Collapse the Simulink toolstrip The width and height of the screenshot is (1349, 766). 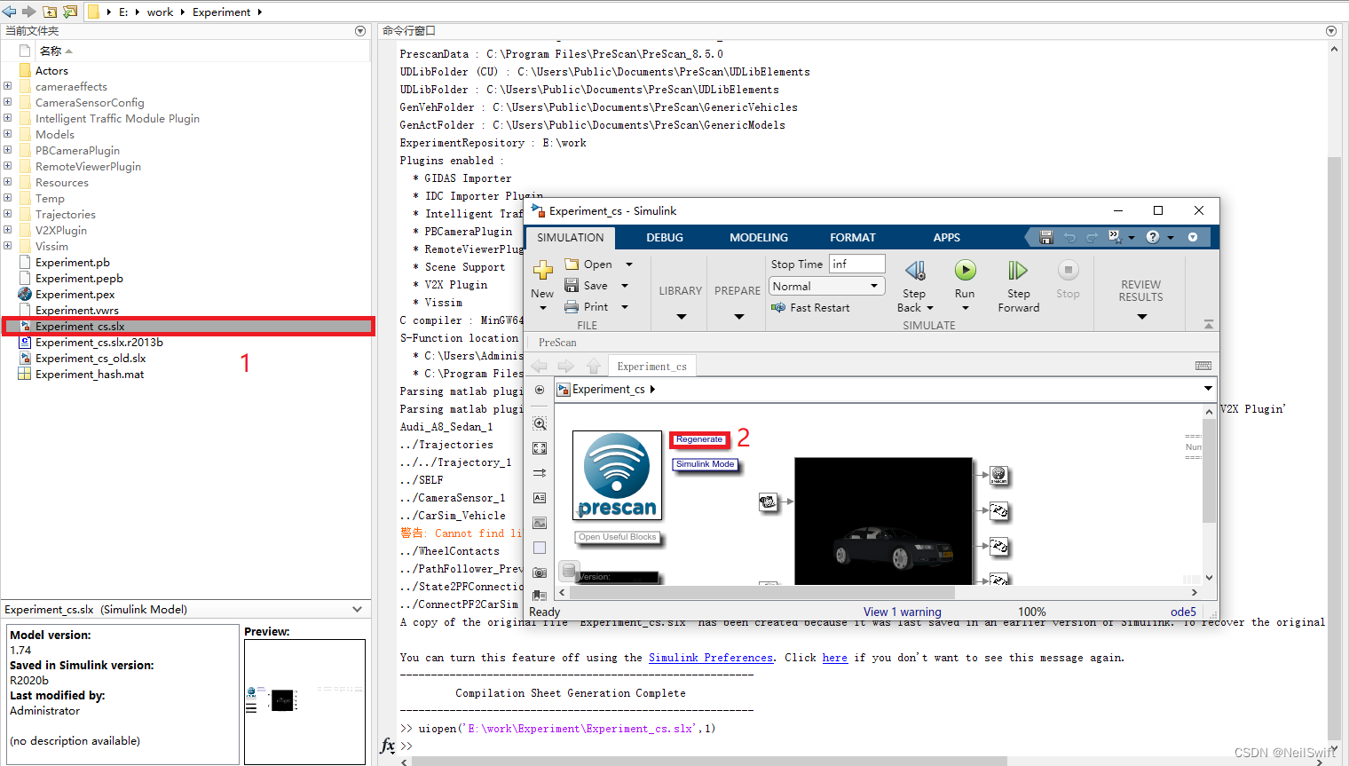click(x=1209, y=325)
